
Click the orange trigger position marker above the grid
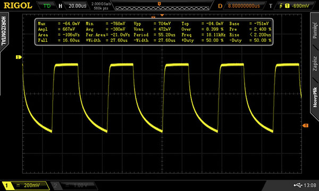(x=162, y=15)
